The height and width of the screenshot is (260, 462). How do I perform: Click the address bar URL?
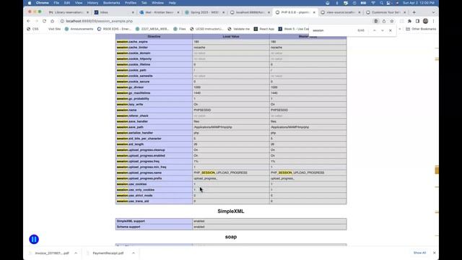pyautogui.click(x=100, y=21)
